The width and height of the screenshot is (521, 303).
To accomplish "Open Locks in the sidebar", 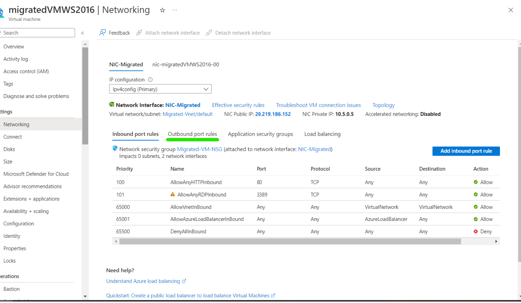I will point(9,261).
